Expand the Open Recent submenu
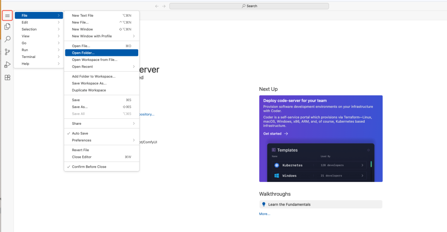This screenshot has height=232, width=447. tap(101, 66)
